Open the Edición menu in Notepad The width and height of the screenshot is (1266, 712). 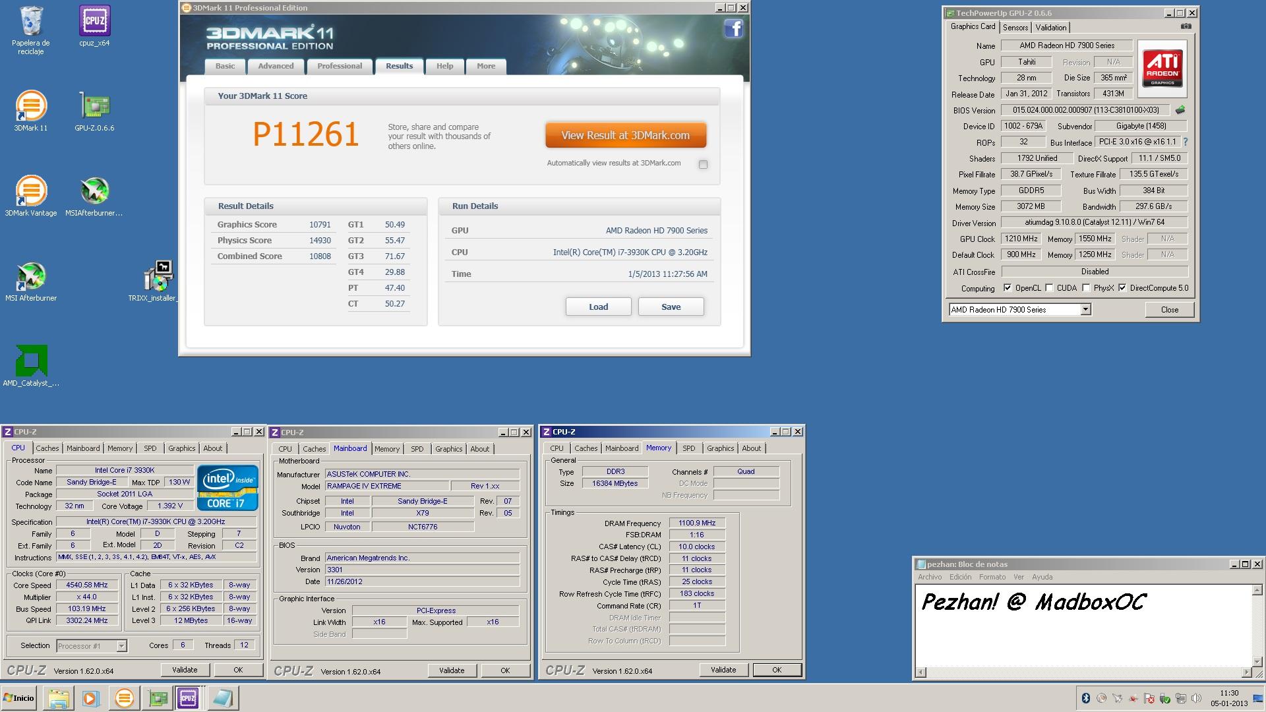(x=960, y=577)
